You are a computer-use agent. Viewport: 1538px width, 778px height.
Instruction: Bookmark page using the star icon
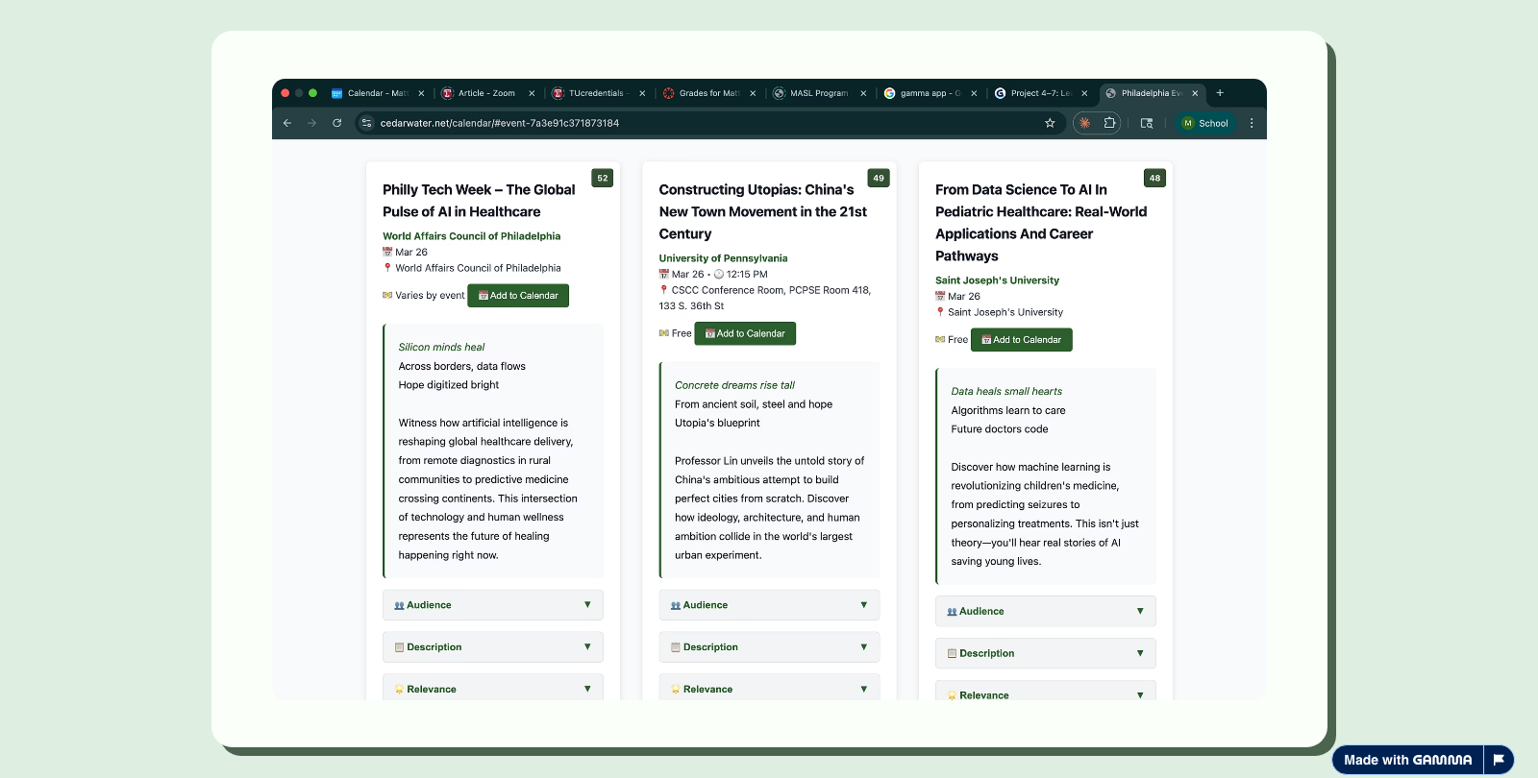coord(1050,123)
